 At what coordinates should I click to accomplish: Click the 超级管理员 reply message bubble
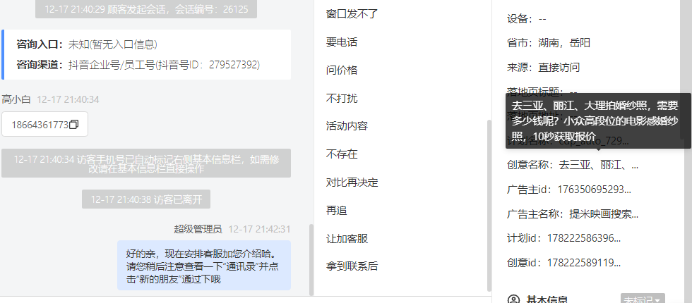coord(204,265)
